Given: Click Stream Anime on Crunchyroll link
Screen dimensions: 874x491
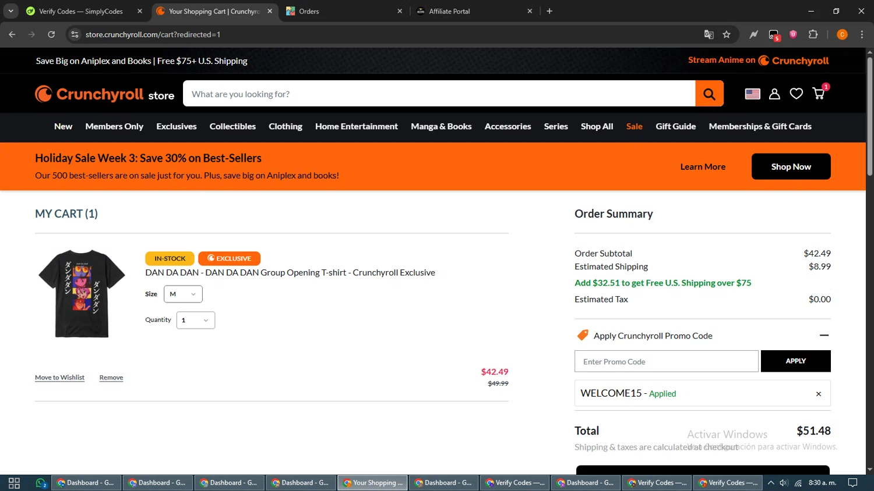Looking at the screenshot, I should point(758,61).
